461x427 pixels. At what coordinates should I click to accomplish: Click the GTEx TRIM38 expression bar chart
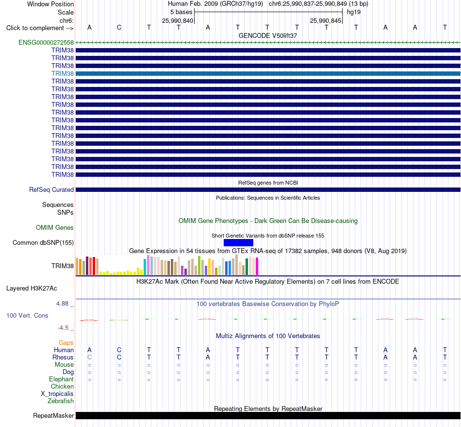pyautogui.click(x=167, y=265)
